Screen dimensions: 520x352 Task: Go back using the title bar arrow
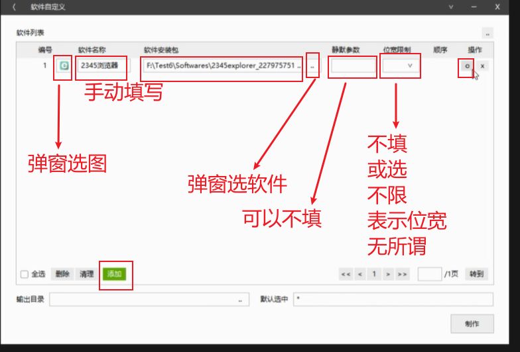click(x=14, y=7)
